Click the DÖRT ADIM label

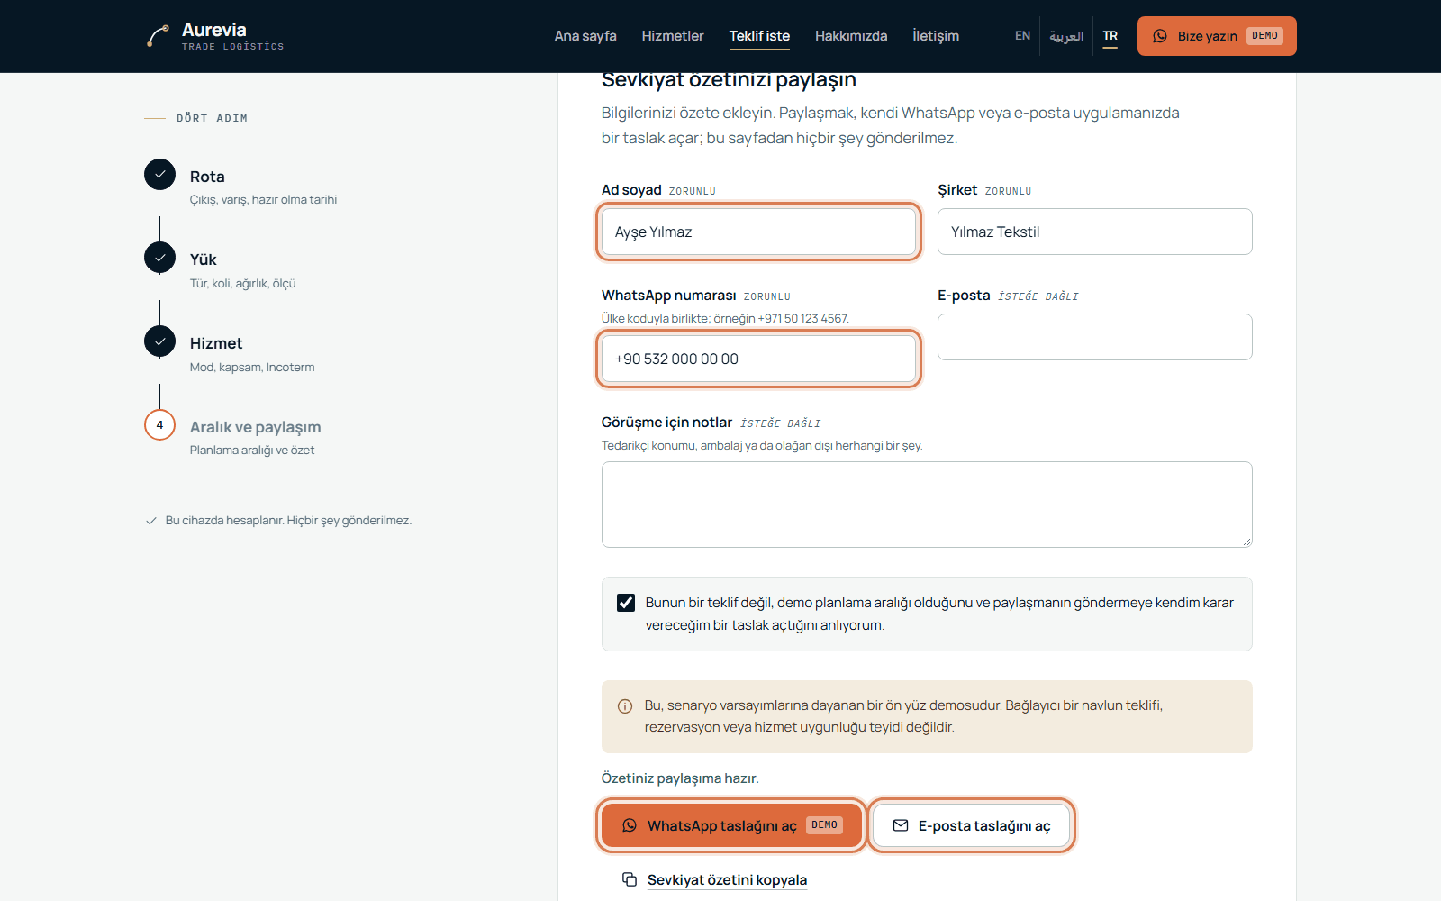pyautogui.click(x=212, y=118)
